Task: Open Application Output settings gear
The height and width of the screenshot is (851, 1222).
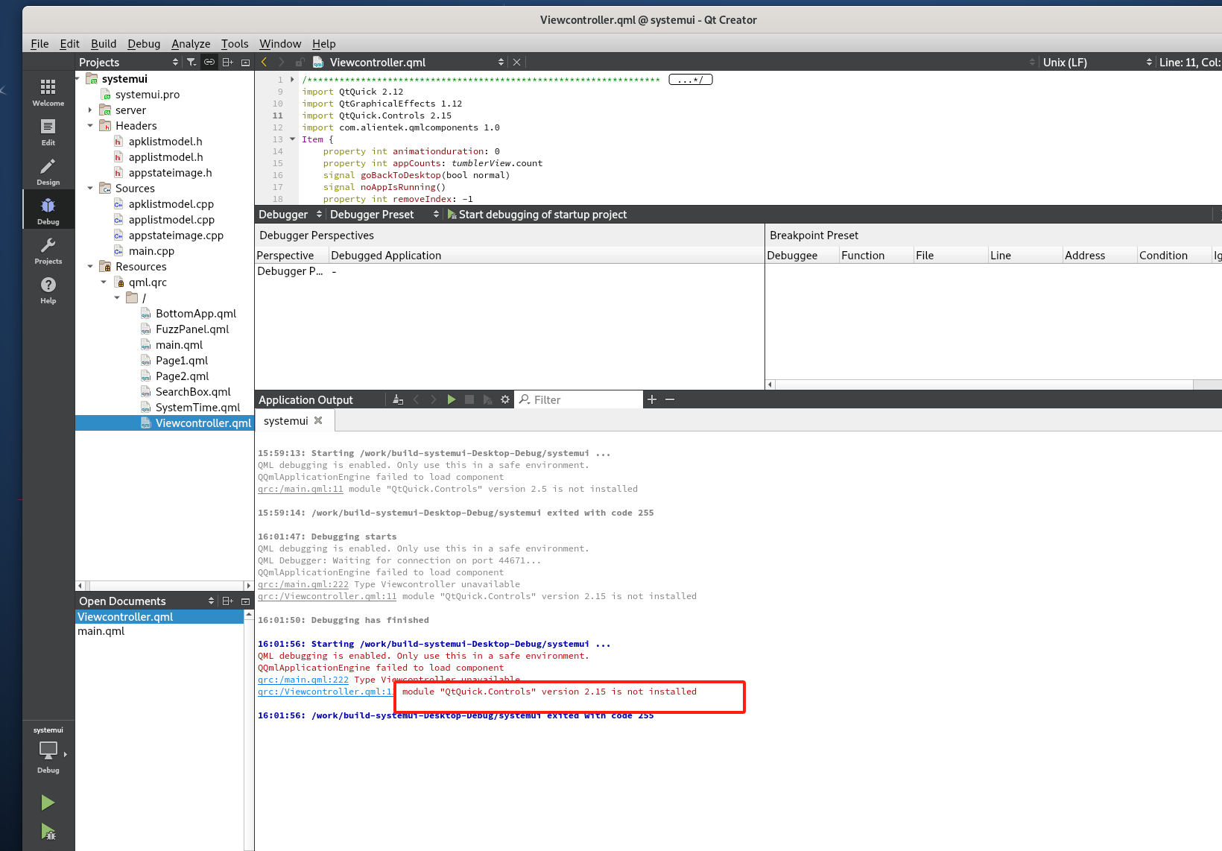Action: (x=505, y=399)
